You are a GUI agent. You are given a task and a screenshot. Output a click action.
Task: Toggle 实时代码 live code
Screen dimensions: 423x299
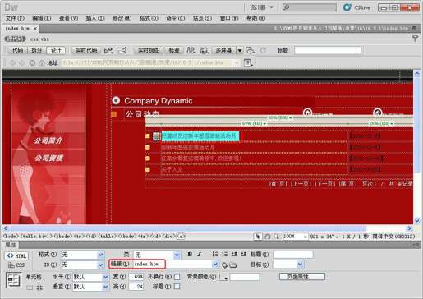tap(86, 50)
